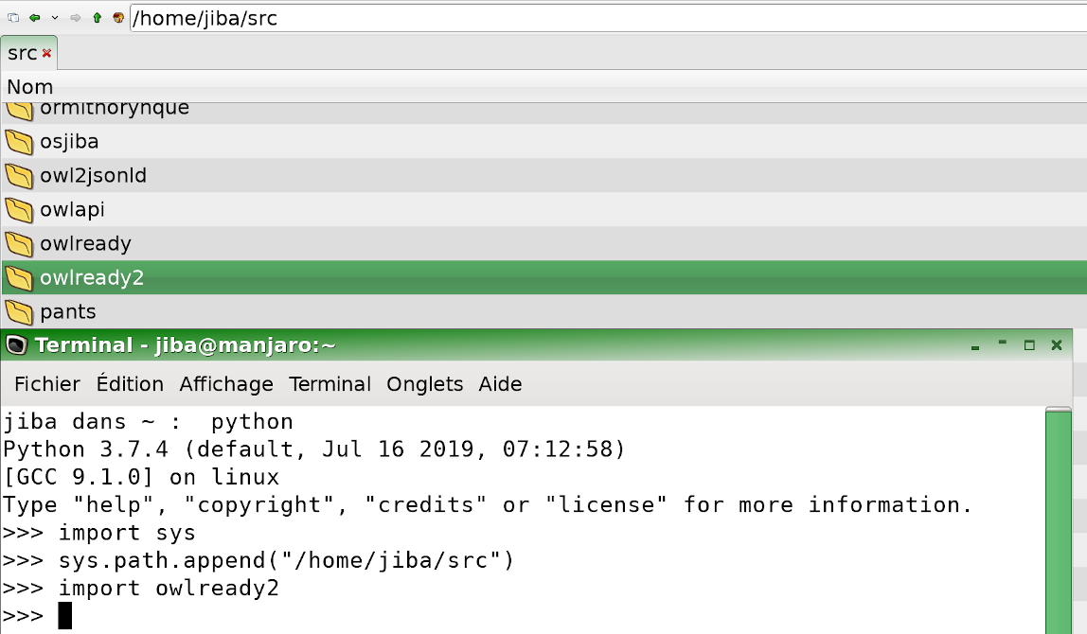The height and width of the screenshot is (634, 1087).
Task: Open the Fichier menu in Terminal
Action: click(47, 384)
